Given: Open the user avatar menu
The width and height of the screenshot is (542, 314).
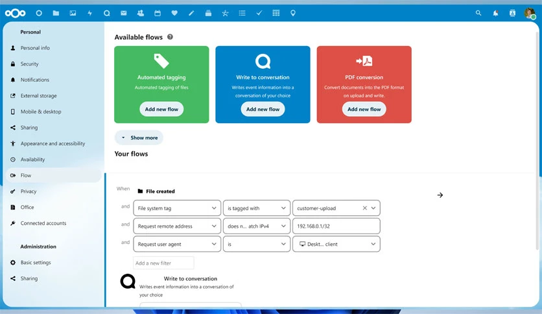Looking at the screenshot, I should [x=530, y=13].
